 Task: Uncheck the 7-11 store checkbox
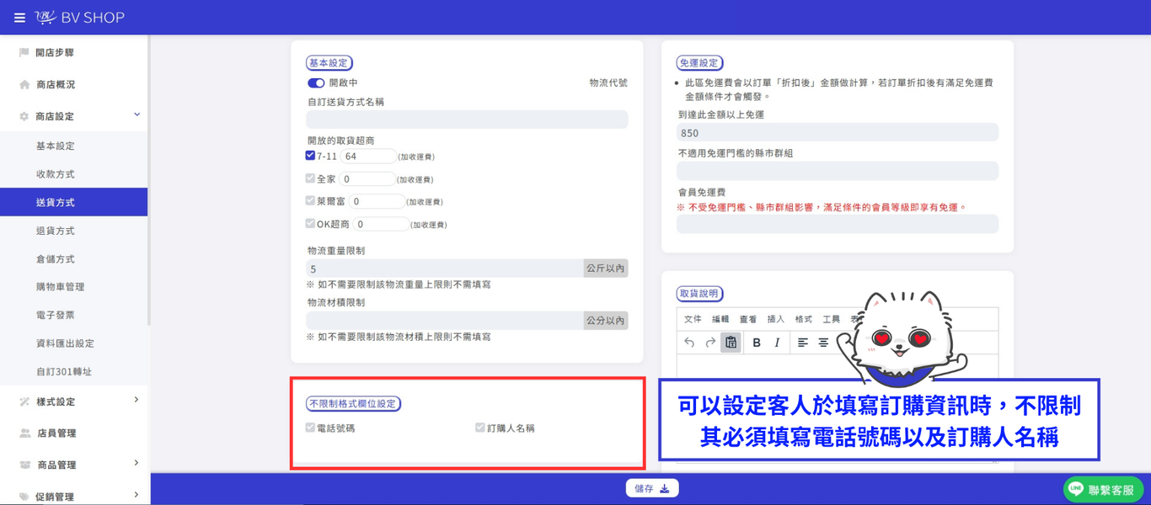(310, 156)
